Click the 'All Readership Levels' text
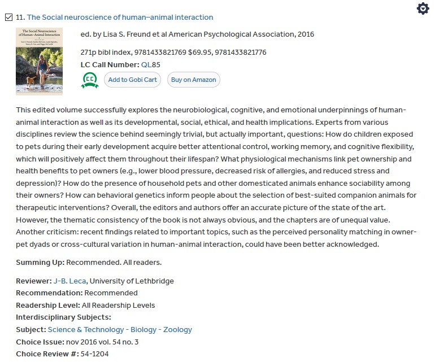The image size is (435, 362). click(x=119, y=305)
